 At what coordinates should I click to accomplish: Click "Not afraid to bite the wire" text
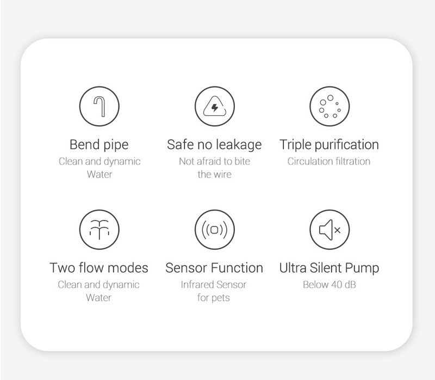[x=214, y=168]
